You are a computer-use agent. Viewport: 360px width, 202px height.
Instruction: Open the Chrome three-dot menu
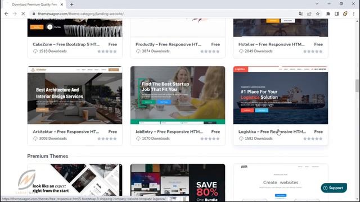tap(354, 13)
